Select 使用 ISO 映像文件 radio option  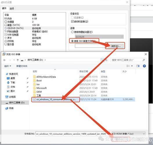click(72, 41)
